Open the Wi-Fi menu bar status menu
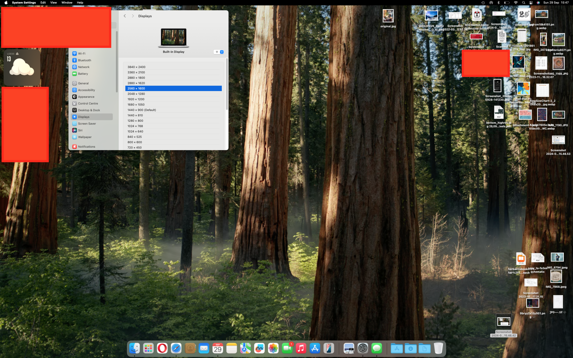The width and height of the screenshot is (573, 358). pos(516,3)
